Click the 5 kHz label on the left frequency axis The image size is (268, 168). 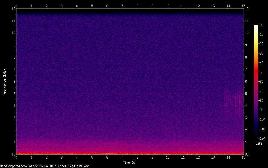13,94
